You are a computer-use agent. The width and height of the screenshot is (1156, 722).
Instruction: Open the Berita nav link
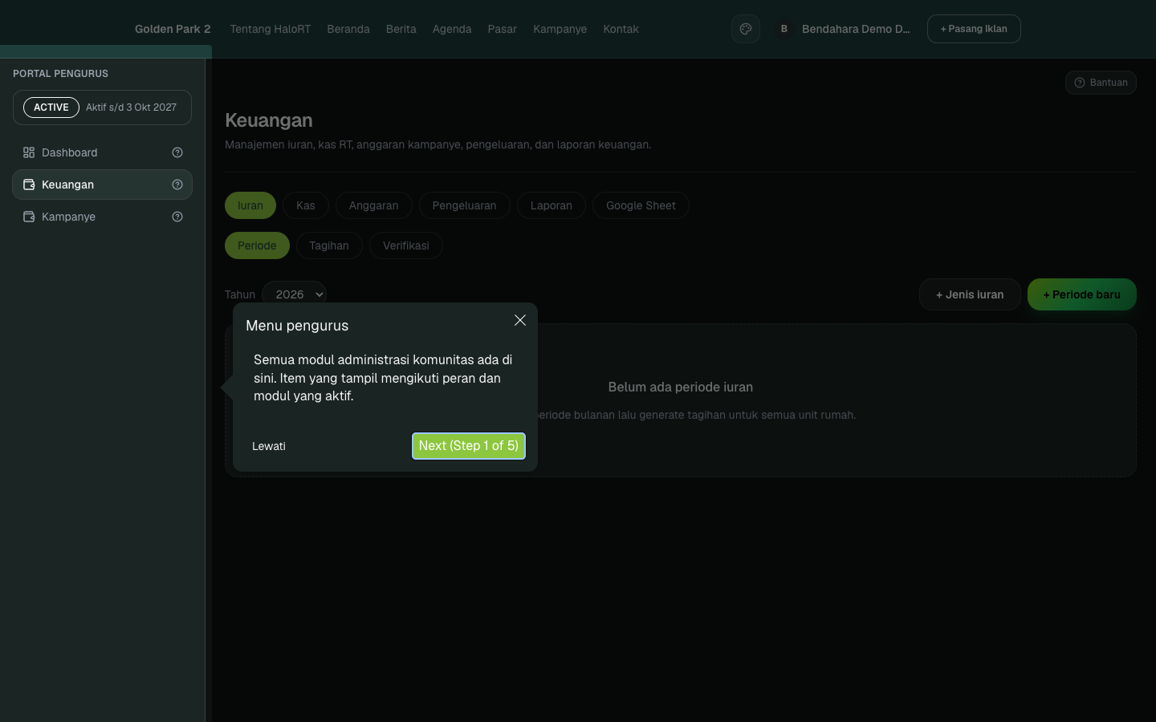pyautogui.click(x=401, y=29)
